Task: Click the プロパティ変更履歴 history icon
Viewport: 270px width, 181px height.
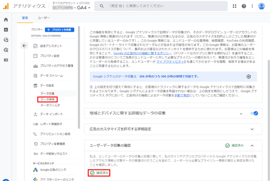Action: (x=36, y=144)
